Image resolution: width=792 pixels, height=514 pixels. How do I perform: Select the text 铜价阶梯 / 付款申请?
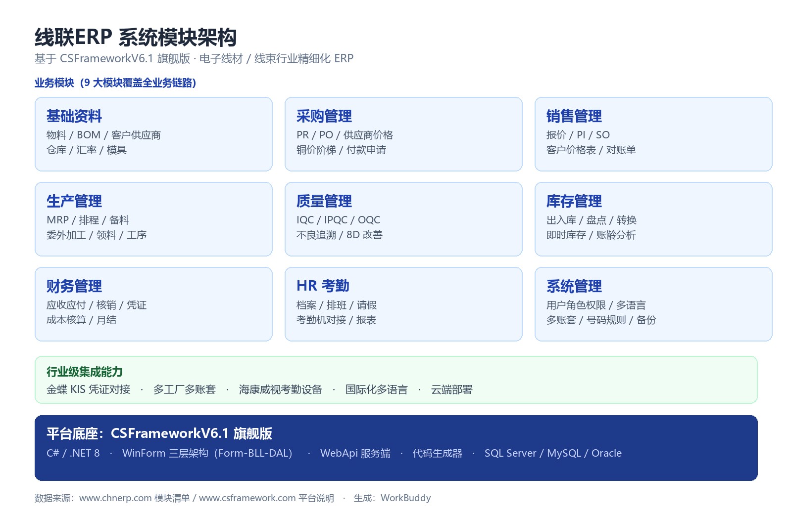[341, 150]
